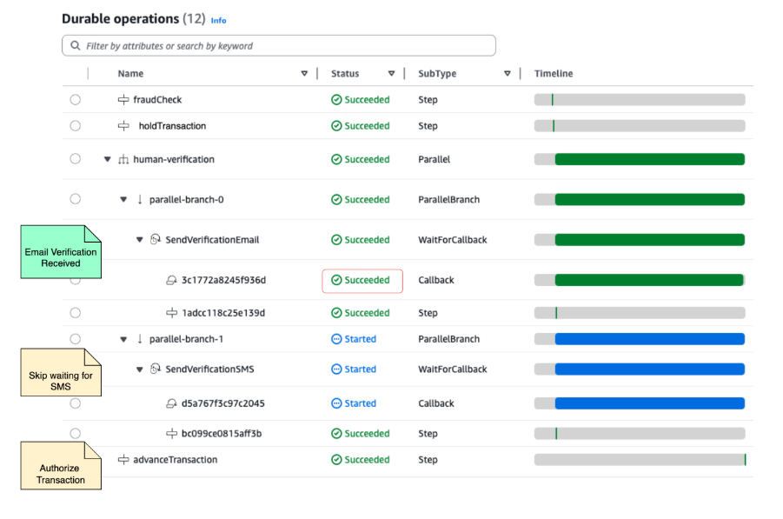Click the Started status icon for d5a767f3c97c2045
This screenshot has width=783, height=519.
tap(338, 403)
